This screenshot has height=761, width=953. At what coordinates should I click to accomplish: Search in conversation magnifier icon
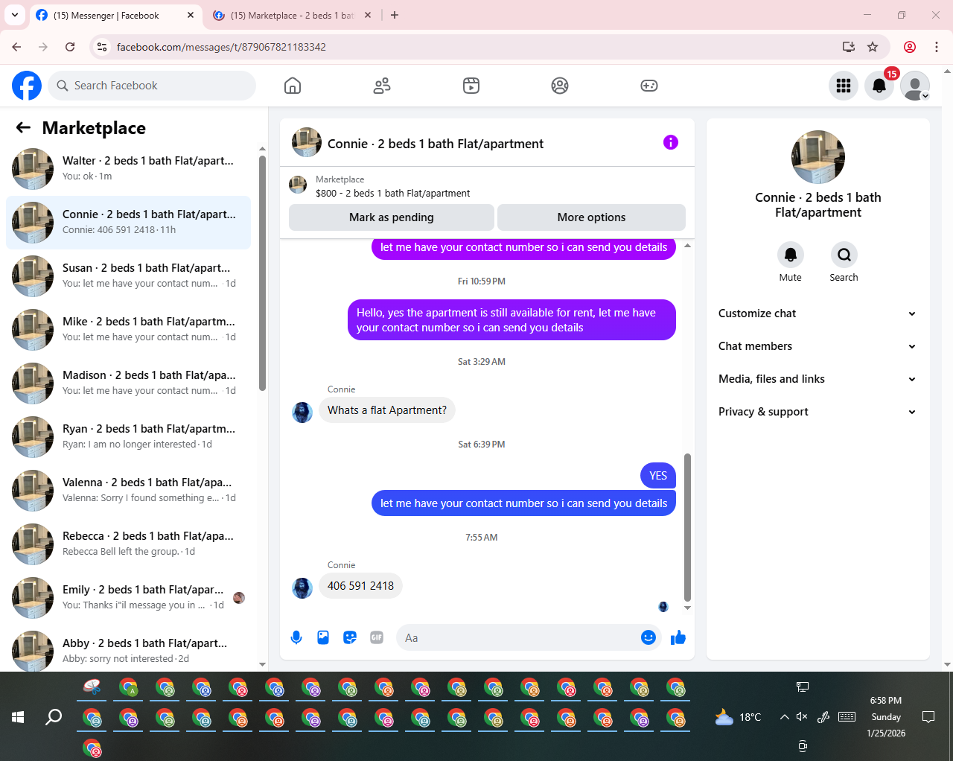click(844, 255)
